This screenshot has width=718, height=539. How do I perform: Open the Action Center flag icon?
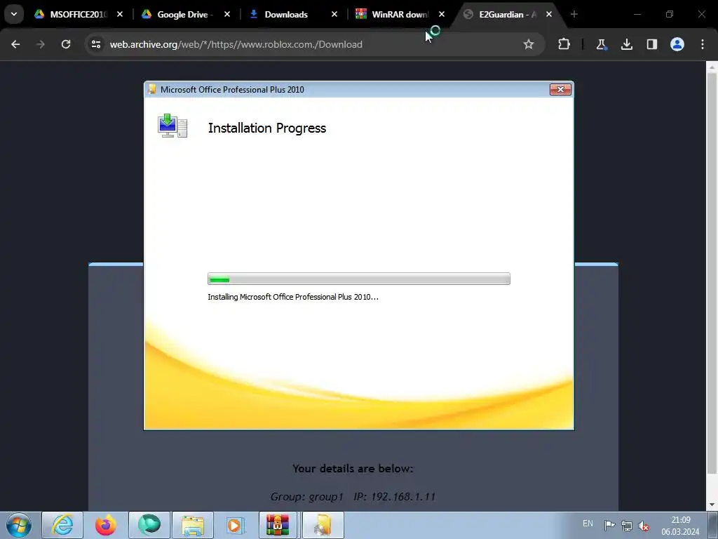tap(609, 525)
